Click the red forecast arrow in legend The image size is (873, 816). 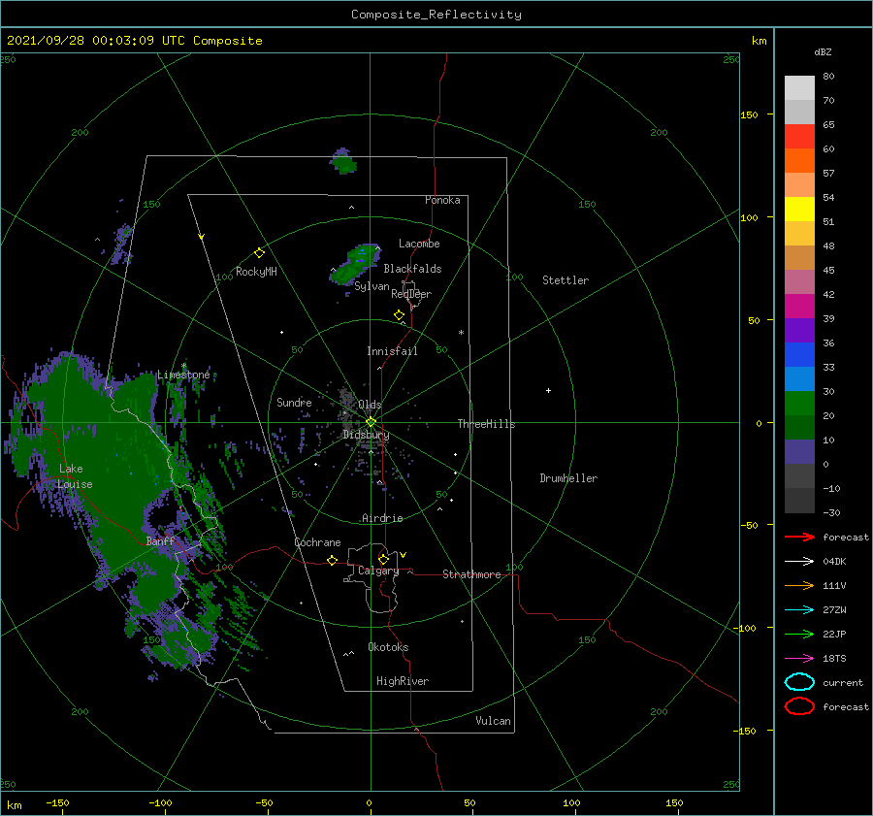click(799, 537)
